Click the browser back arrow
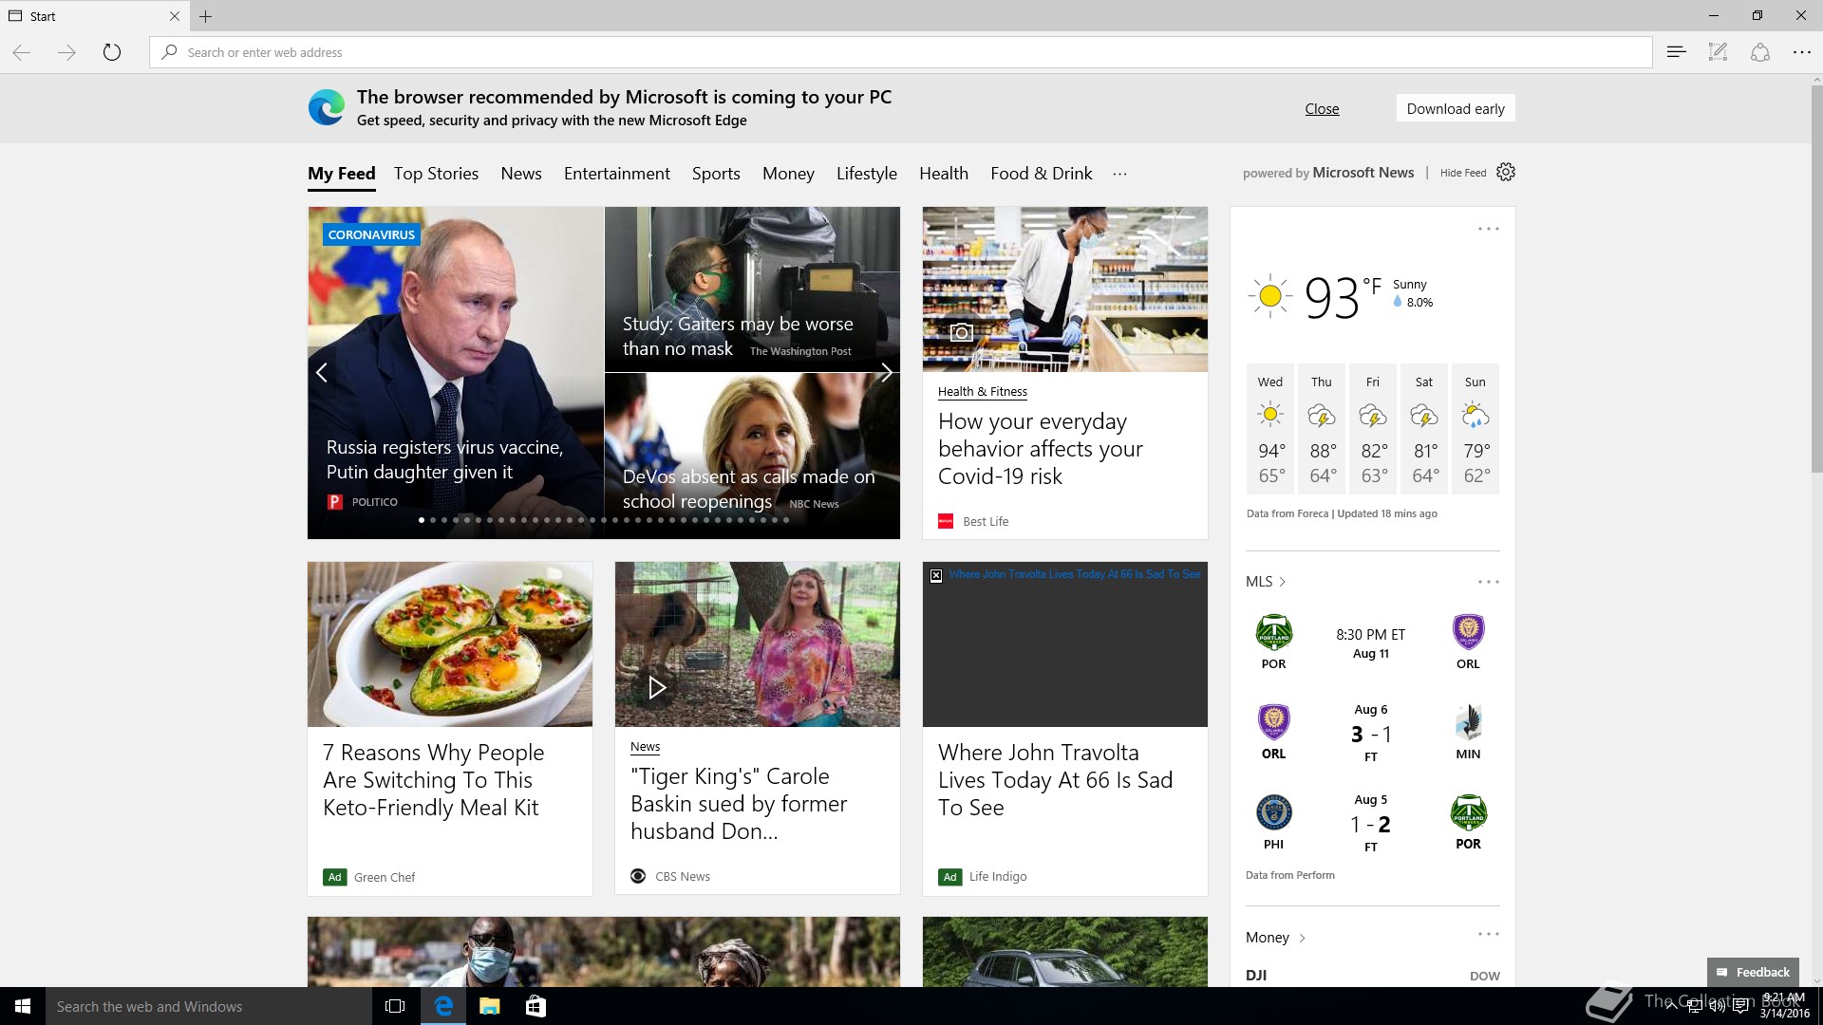Viewport: 1823px width, 1025px height. (x=22, y=52)
